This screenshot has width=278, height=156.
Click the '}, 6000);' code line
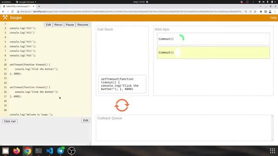16,96
